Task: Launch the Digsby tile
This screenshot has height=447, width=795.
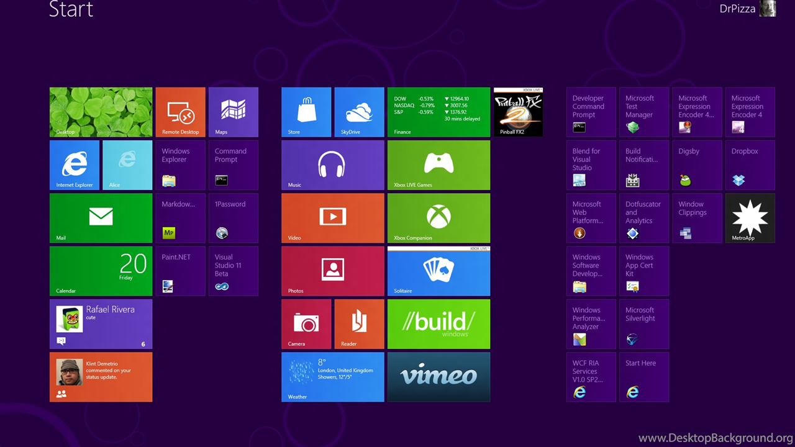Action: (x=697, y=165)
